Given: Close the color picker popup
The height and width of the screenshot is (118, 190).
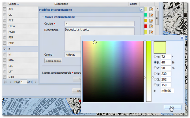Looking at the screenshot, I should click(182, 38).
